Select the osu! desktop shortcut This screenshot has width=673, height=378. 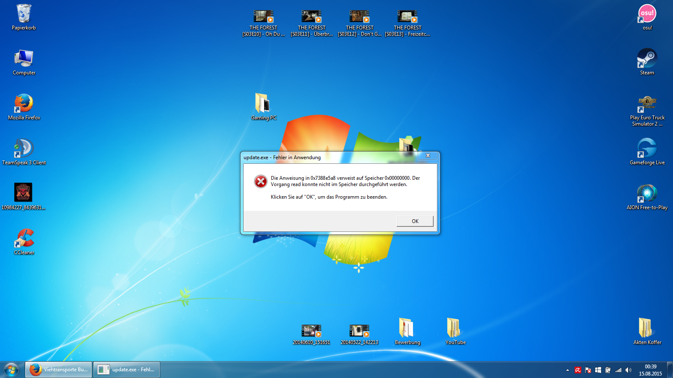point(647,17)
